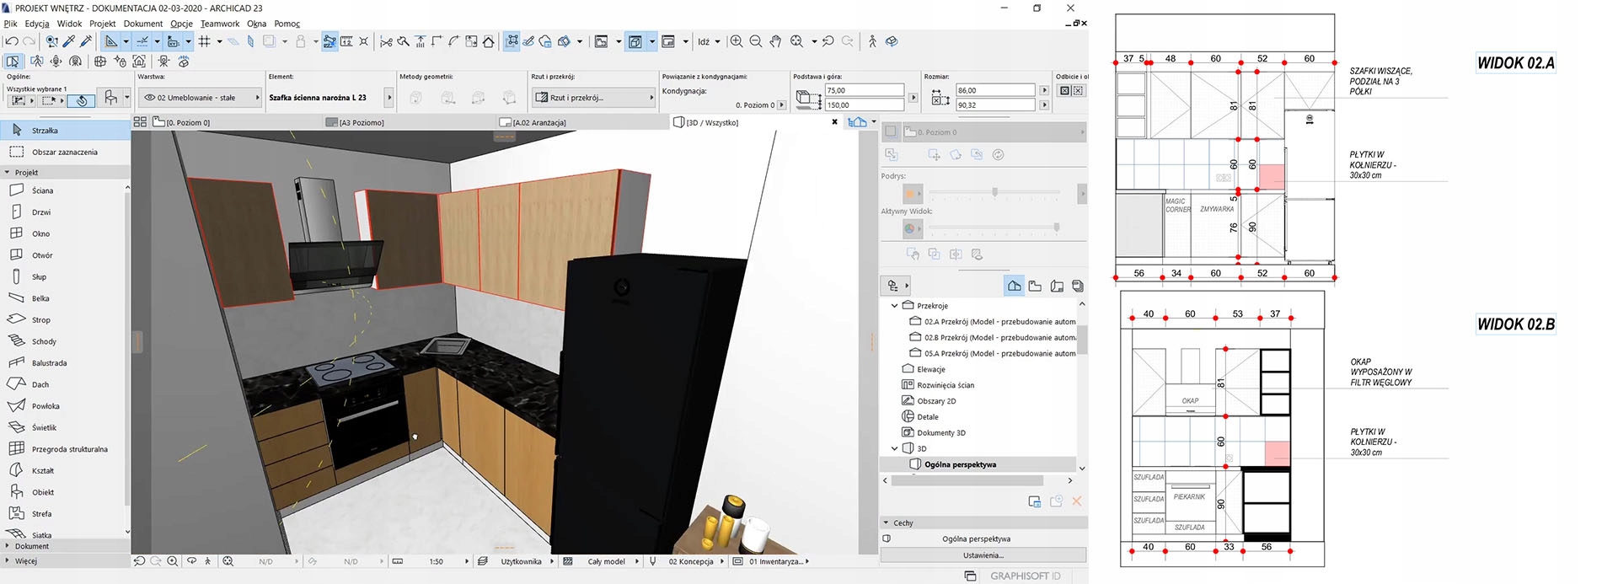Pick the Schody stairs tool
The image size is (1618, 584).
coord(44,341)
